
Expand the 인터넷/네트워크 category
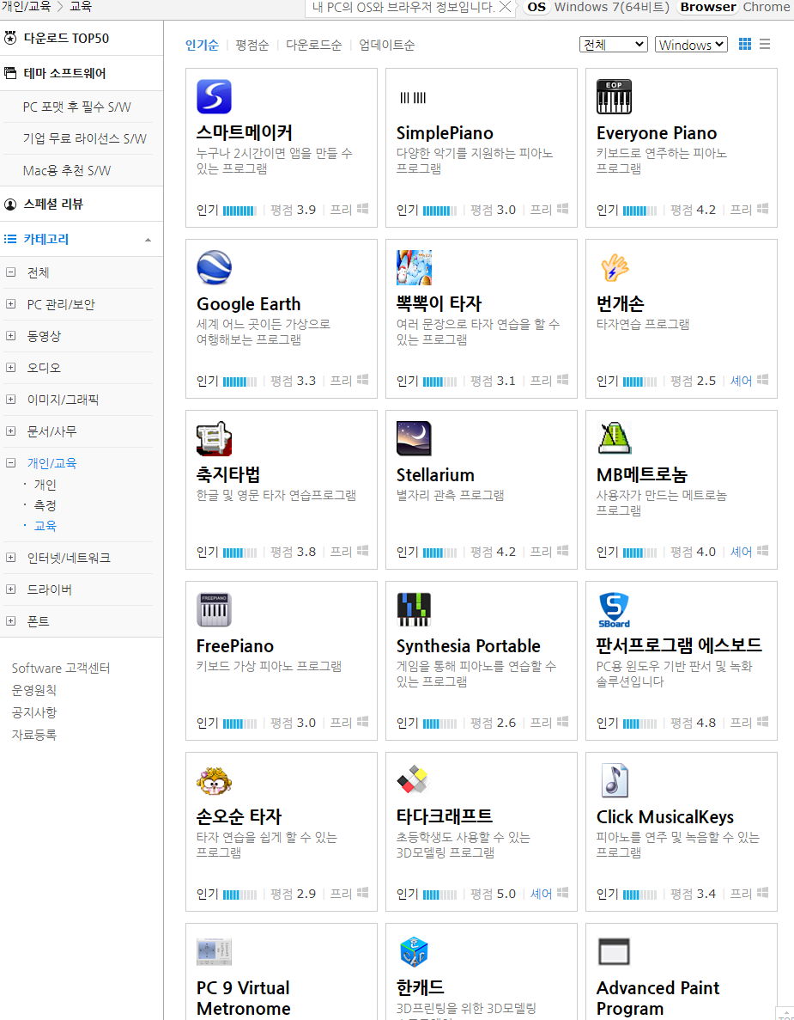point(10,558)
